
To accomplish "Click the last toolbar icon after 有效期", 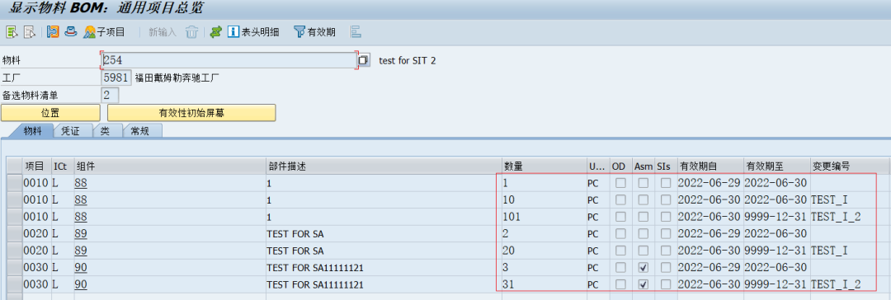I will (x=356, y=32).
